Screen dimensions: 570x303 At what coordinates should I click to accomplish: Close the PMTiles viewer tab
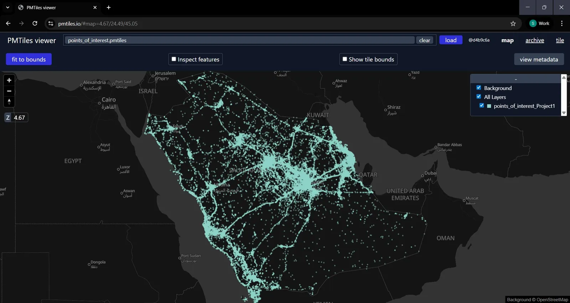tap(95, 7)
